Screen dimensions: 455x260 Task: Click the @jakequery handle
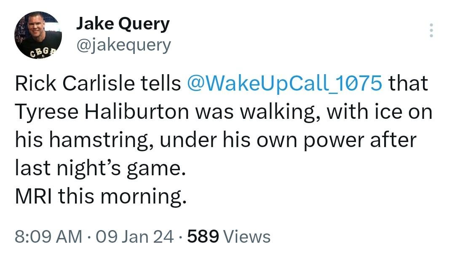pyautogui.click(x=123, y=44)
